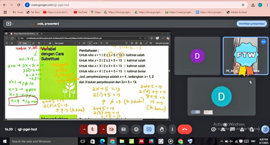Image resolution: width=270 pixels, height=145 pixels.
Task: Go back in Chrome history
Action: coord(4,5)
